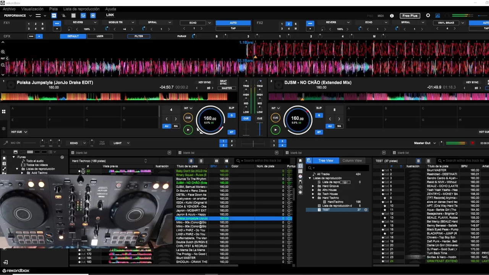Select CFX DEFAULT bank
The image size is (489, 275).
click(73, 36)
